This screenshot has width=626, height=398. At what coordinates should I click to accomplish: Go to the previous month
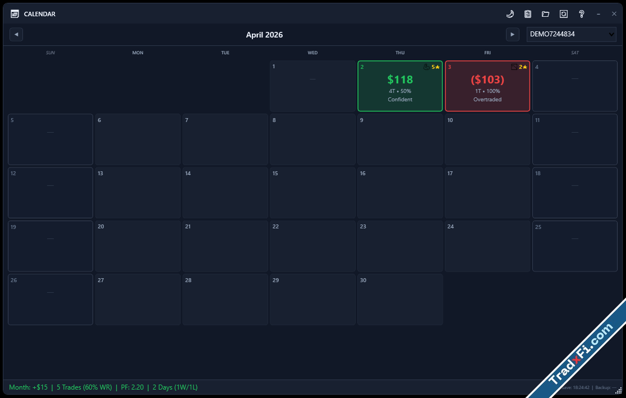pyautogui.click(x=16, y=35)
